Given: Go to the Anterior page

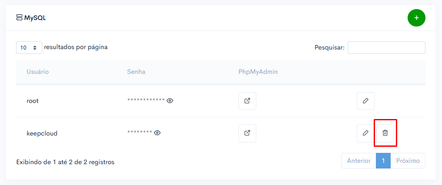Looking at the screenshot, I should [358, 161].
